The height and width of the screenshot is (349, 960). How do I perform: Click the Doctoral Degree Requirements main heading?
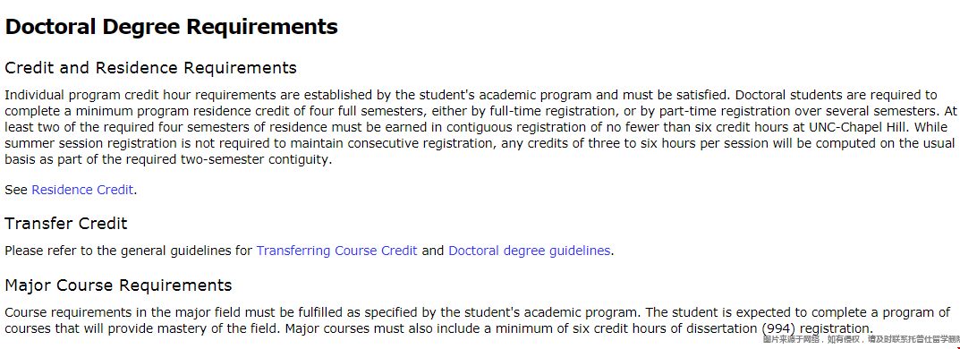coord(172,27)
